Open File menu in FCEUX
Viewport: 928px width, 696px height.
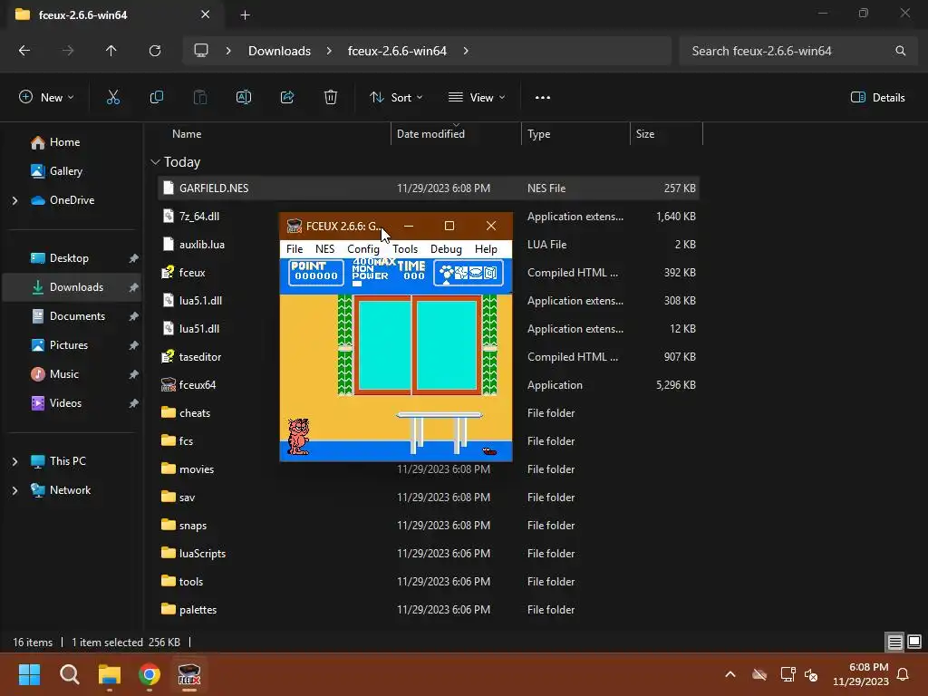pyautogui.click(x=295, y=249)
